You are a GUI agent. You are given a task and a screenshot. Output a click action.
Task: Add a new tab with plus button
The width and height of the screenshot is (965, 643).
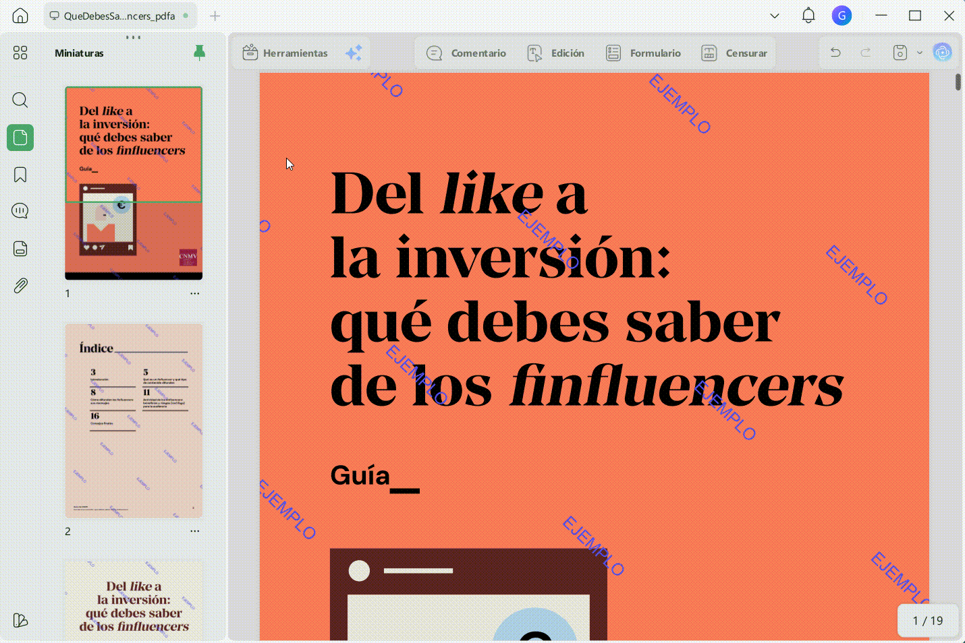pyautogui.click(x=215, y=16)
